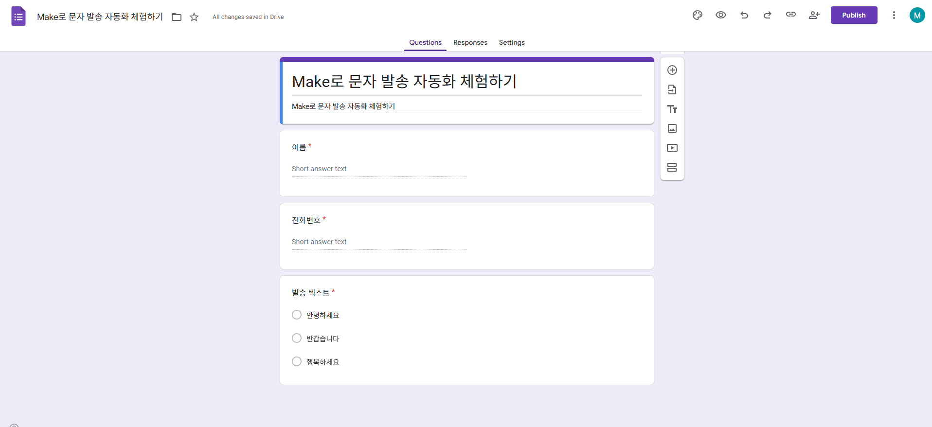The height and width of the screenshot is (427, 932).
Task: Import questions from another form
Action: click(672, 89)
